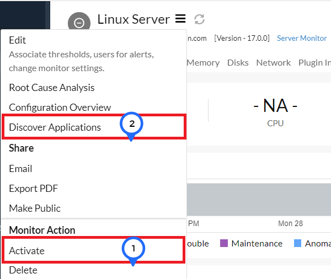Follow the Server Monitor link
The image size is (331, 279).
(x=302, y=38)
